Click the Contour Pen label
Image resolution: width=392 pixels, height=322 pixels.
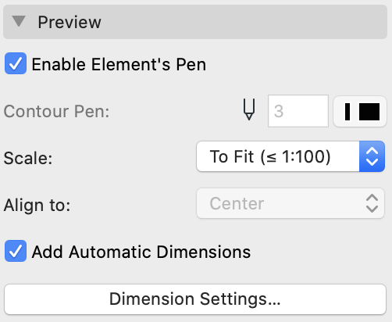56,112
